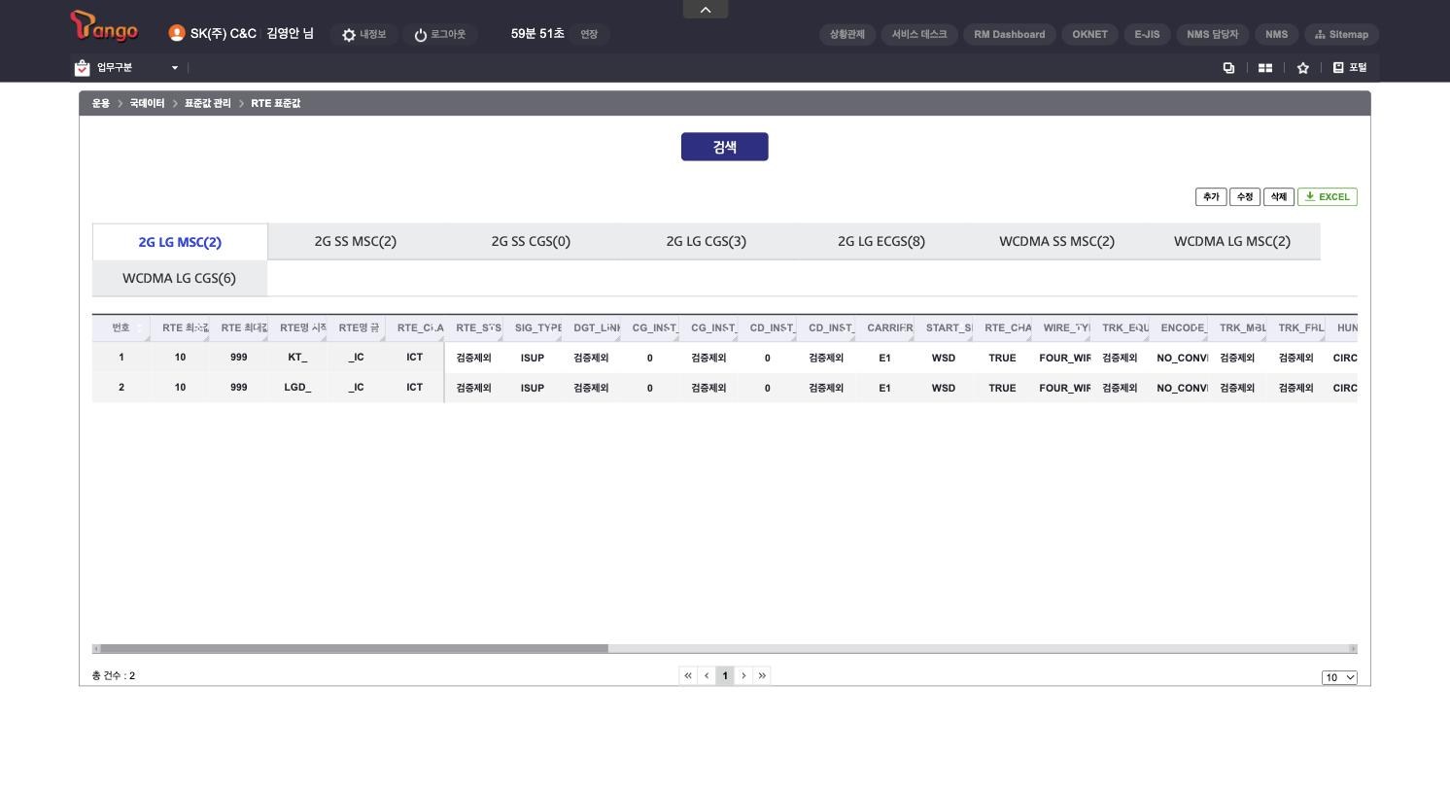Image resolution: width=1450 pixels, height=789 pixels.
Task: Open the Sitemap link
Action: 1341,34
